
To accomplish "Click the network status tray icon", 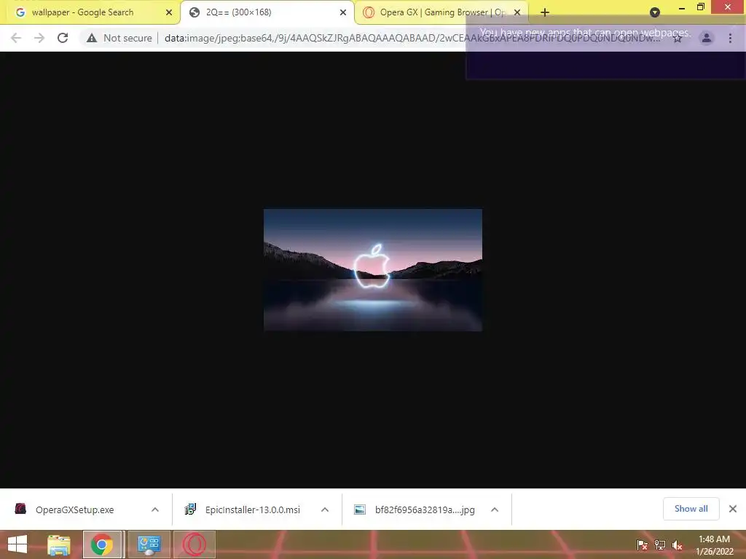I will pyautogui.click(x=660, y=545).
